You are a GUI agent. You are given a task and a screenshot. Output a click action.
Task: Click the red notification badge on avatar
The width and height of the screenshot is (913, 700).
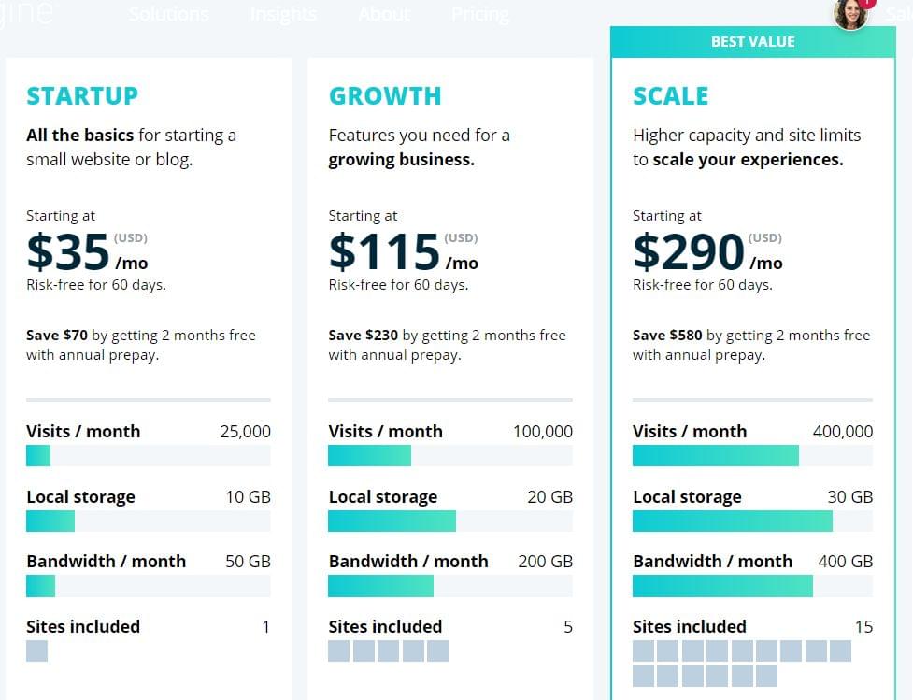[868, 3]
